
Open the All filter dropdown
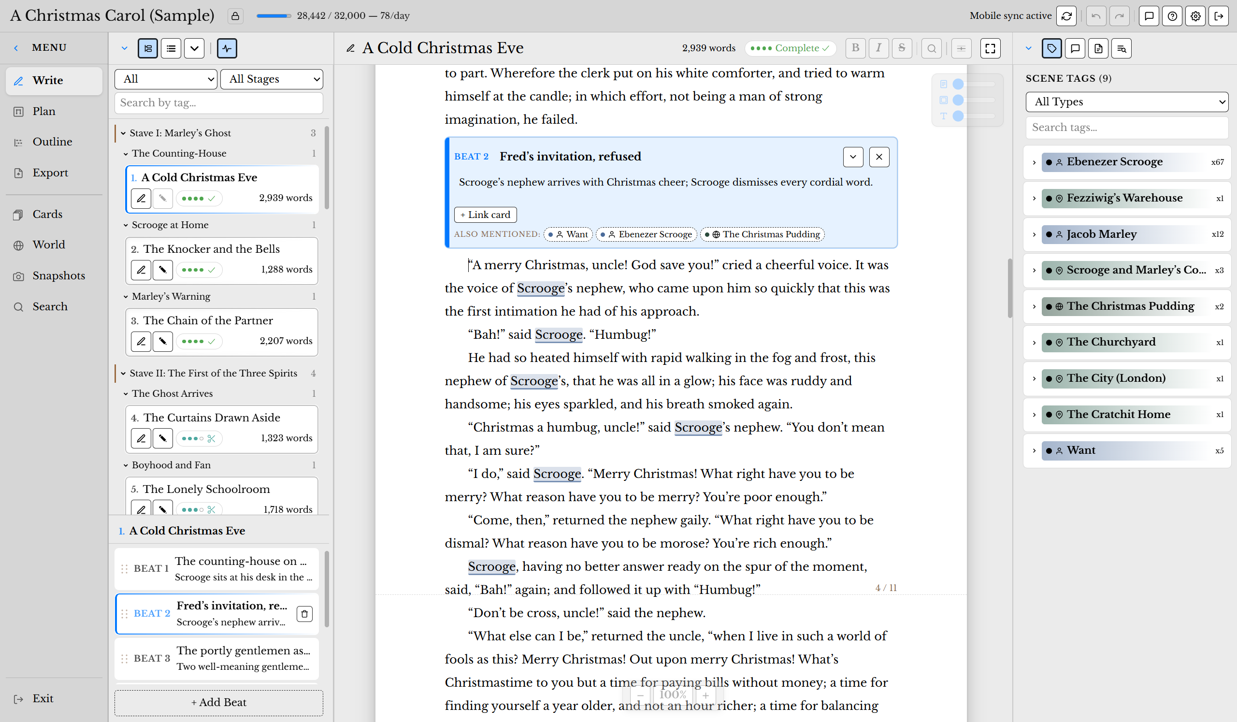166,79
